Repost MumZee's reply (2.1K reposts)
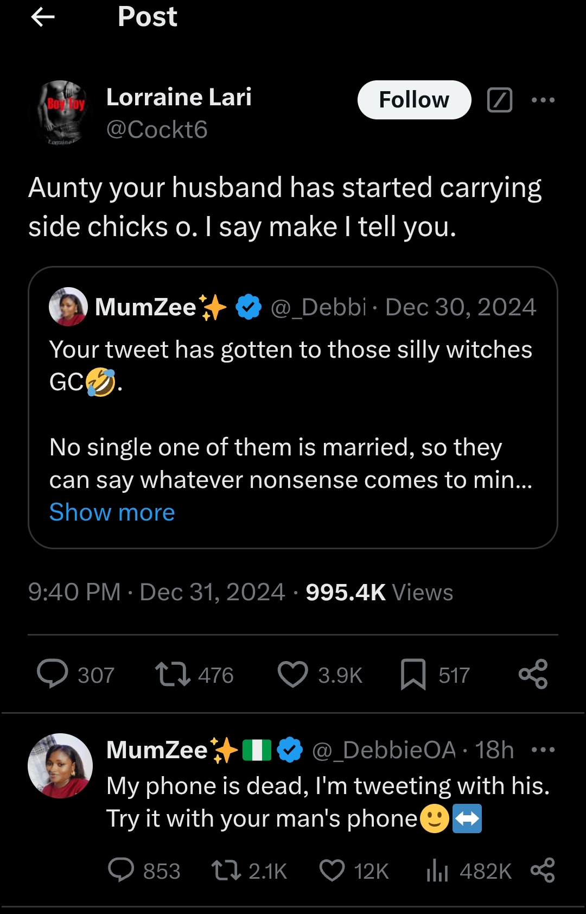The image size is (586, 914). (x=226, y=870)
